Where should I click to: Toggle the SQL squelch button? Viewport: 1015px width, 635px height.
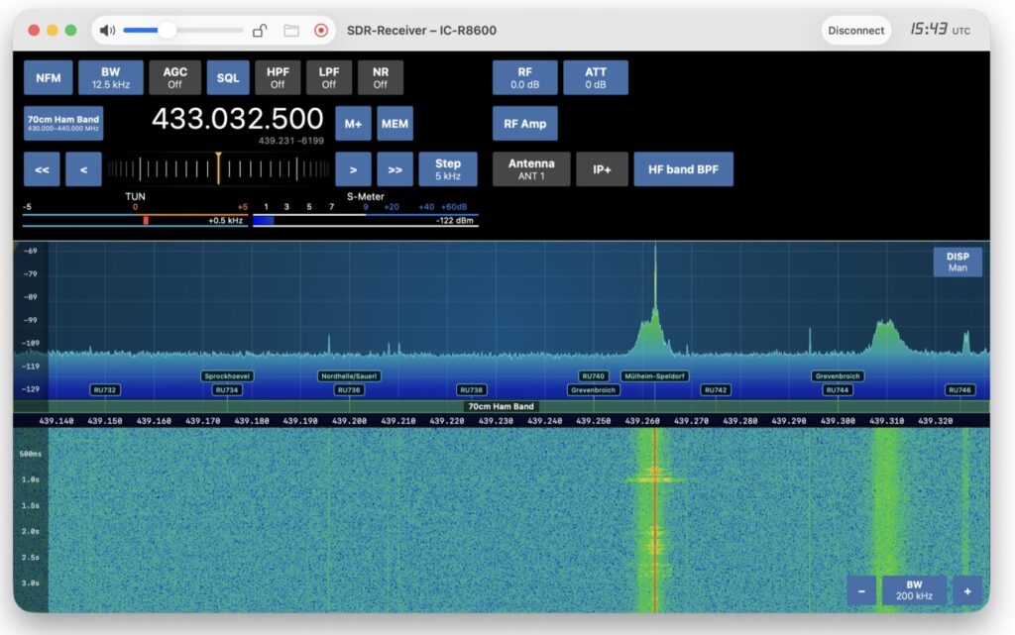pos(228,77)
